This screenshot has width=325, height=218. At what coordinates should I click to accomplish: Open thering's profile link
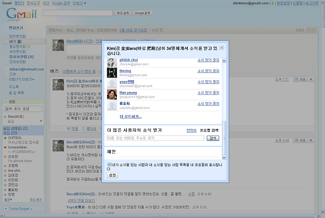pos(125,71)
